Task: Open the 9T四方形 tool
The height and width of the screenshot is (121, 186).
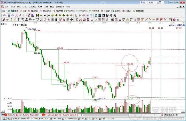Action: point(82,11)
